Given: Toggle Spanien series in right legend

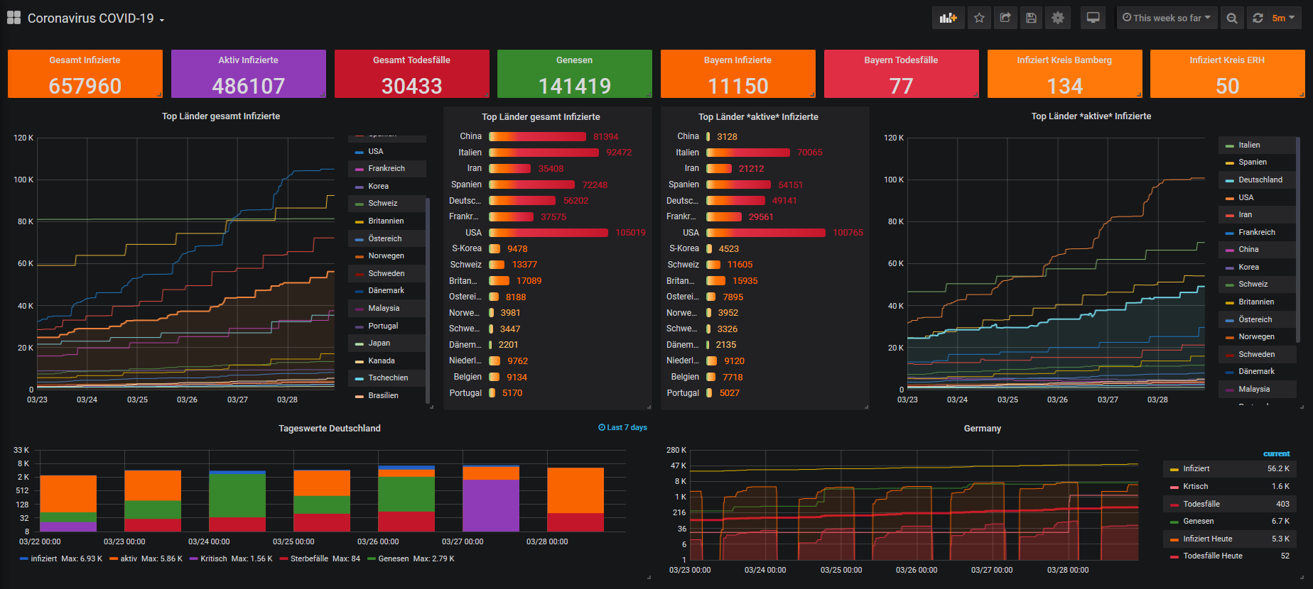Looking at the screenshot, I should [x=1253, y=162].
